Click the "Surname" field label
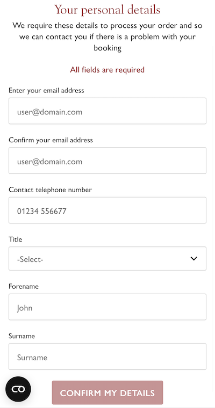The image size is (215, 408). tap(21, 336)
